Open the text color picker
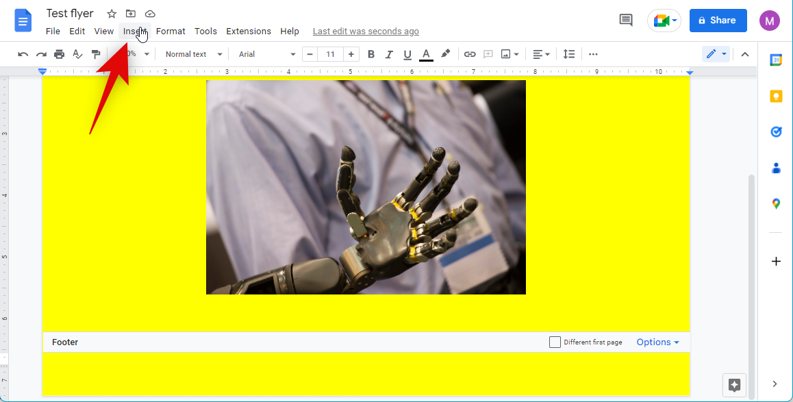 coord(426,54)
